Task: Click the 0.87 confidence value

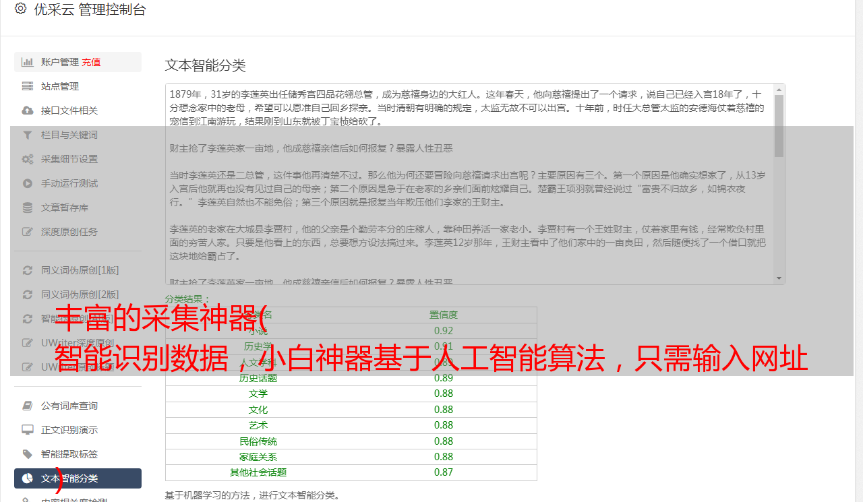Action: coord(444,472)
